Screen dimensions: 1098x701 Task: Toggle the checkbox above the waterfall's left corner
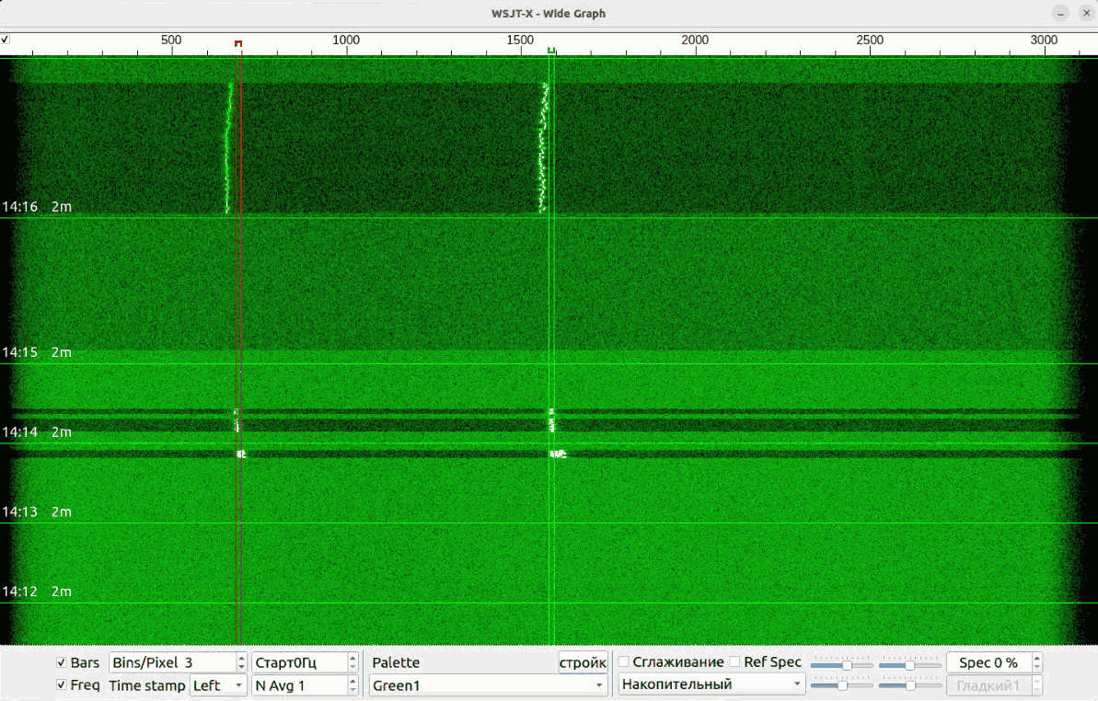[6, 40]
